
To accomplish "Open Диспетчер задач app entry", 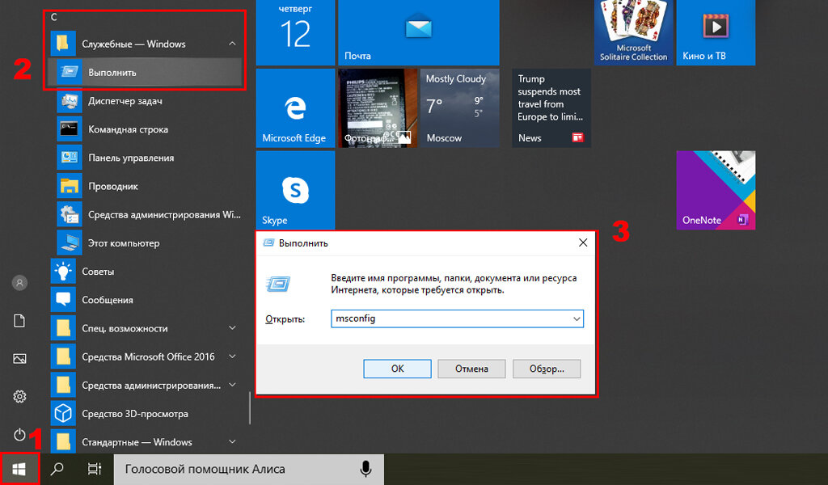I will (145, 101).
